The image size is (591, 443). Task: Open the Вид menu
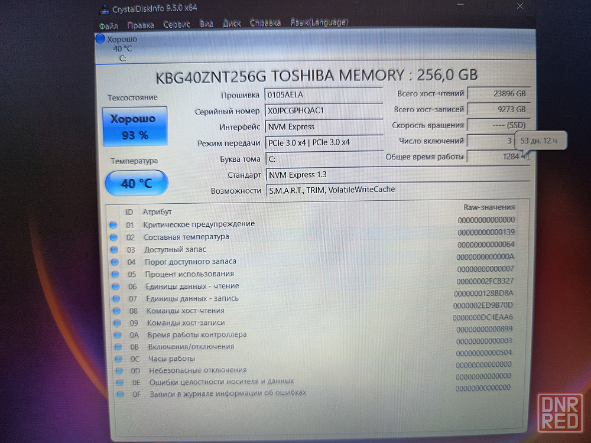click(x=206, y=24)
